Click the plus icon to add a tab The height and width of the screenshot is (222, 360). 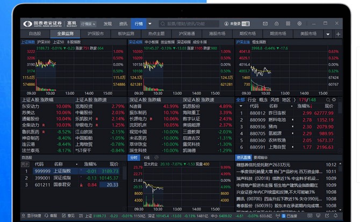pos(338,34)
